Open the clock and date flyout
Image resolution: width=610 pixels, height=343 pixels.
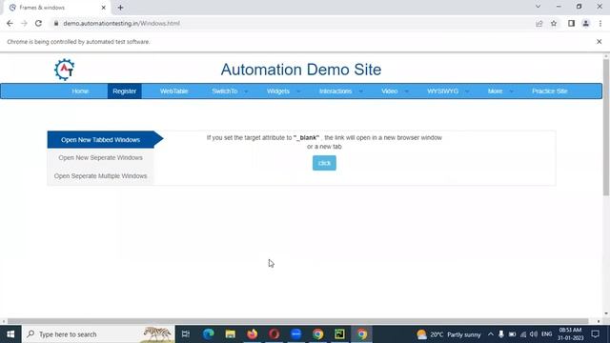pos(570,334)
